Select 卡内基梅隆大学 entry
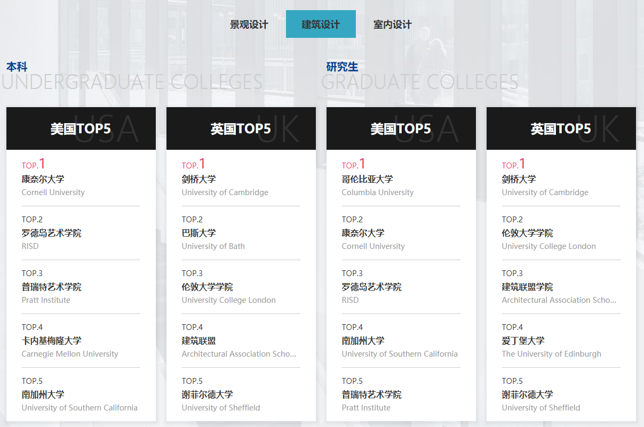Image resolution: width=644 pixels, height=427 pixels. point(51,341)
